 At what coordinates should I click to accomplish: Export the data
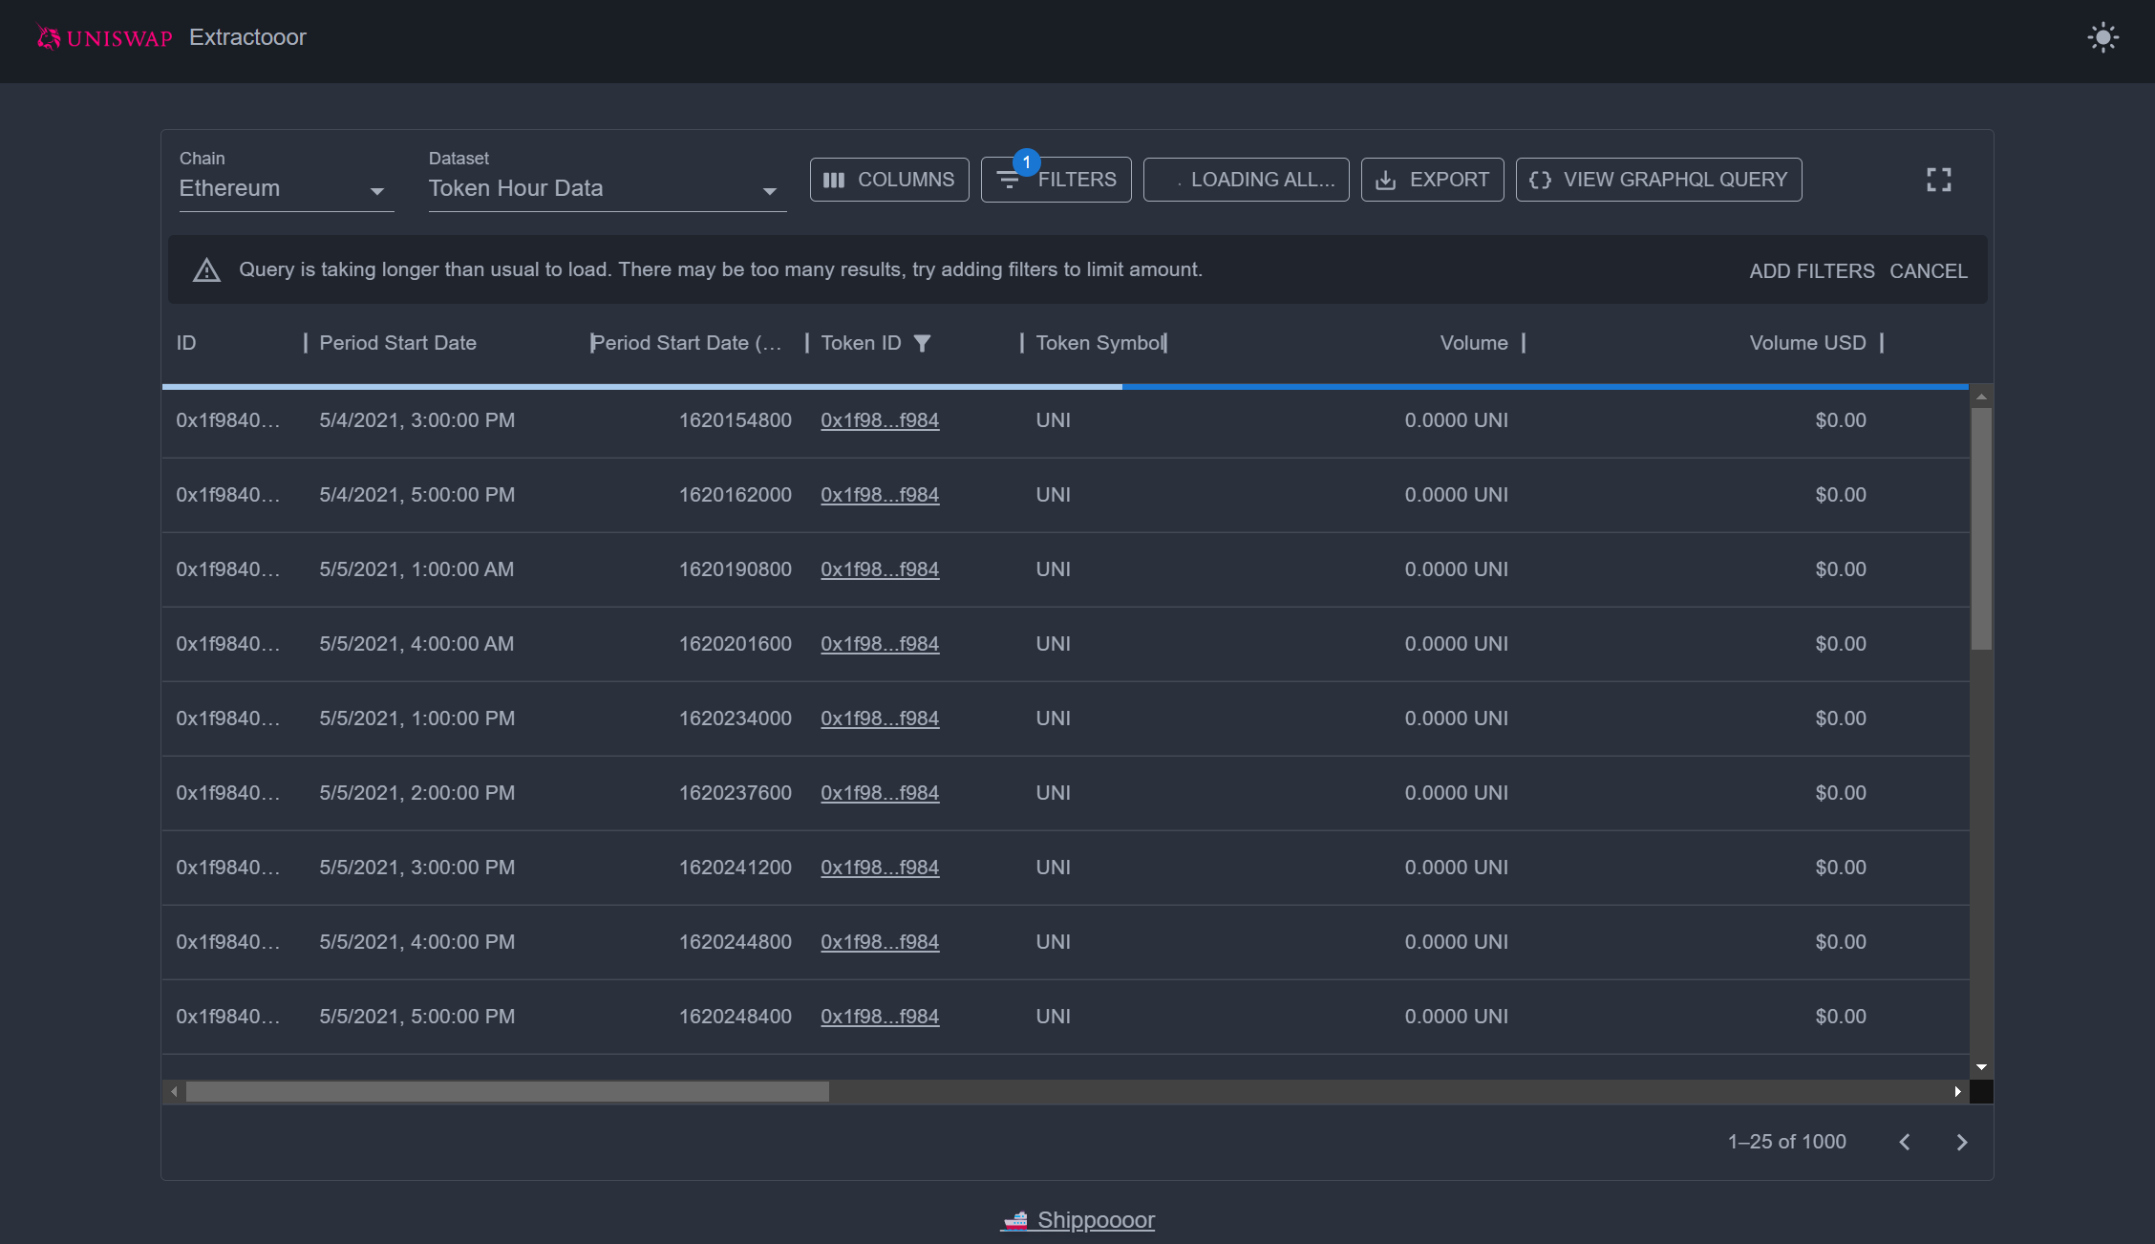(1433, 180)
